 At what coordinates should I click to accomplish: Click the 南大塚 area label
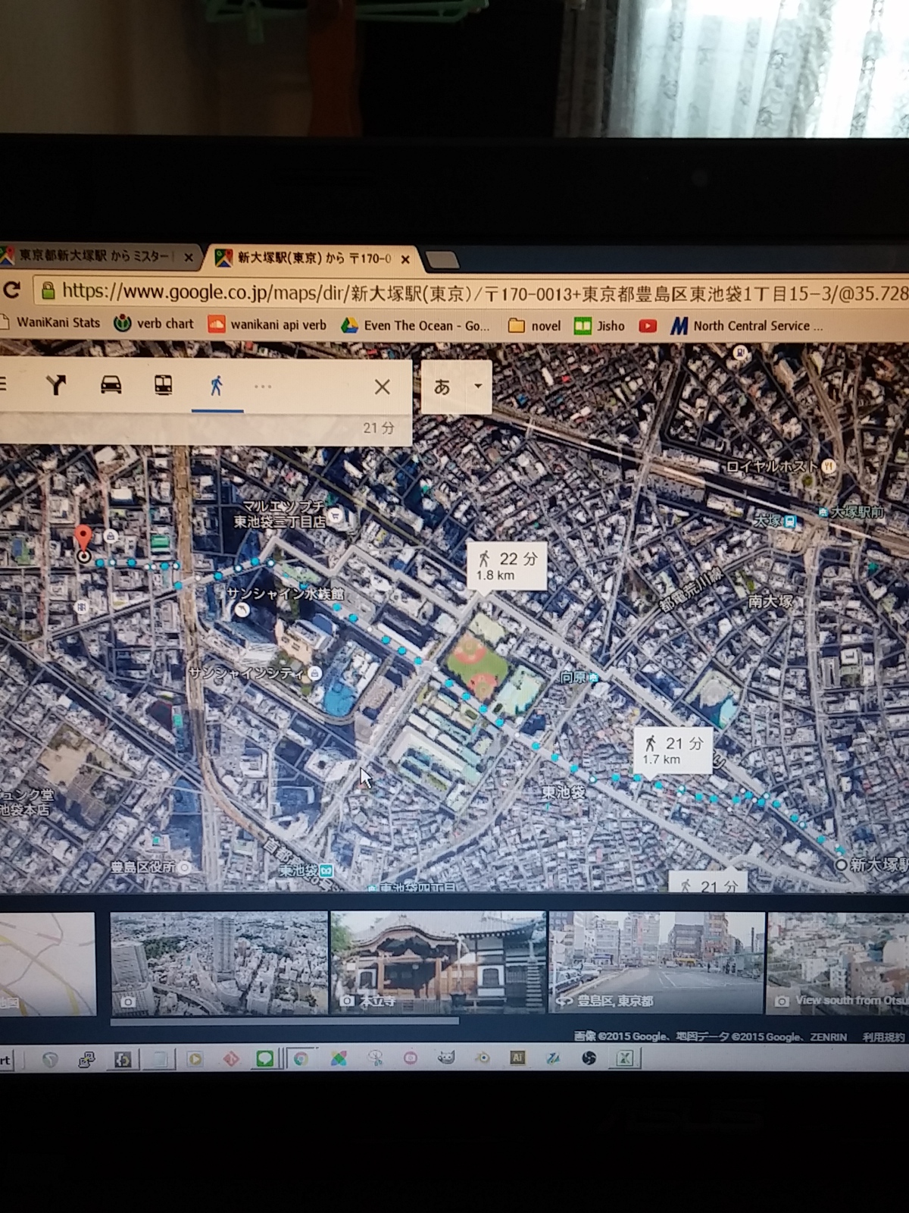click(x=770, y=602)
